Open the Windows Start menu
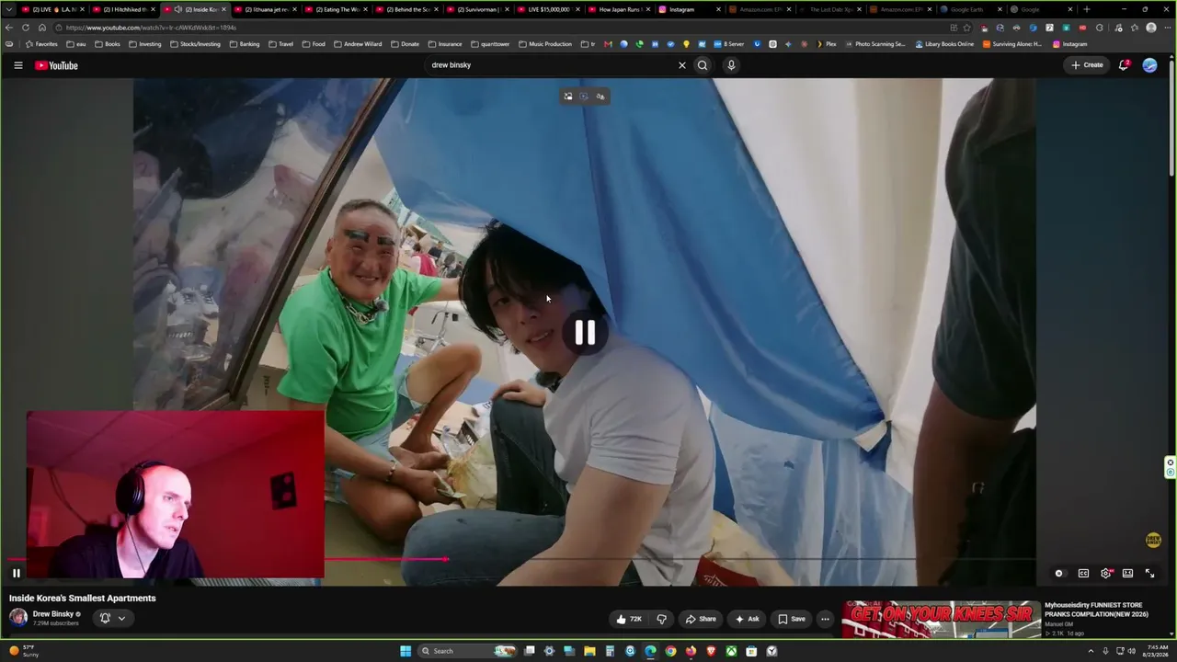The image size is (1177, 662). point(406,651)
